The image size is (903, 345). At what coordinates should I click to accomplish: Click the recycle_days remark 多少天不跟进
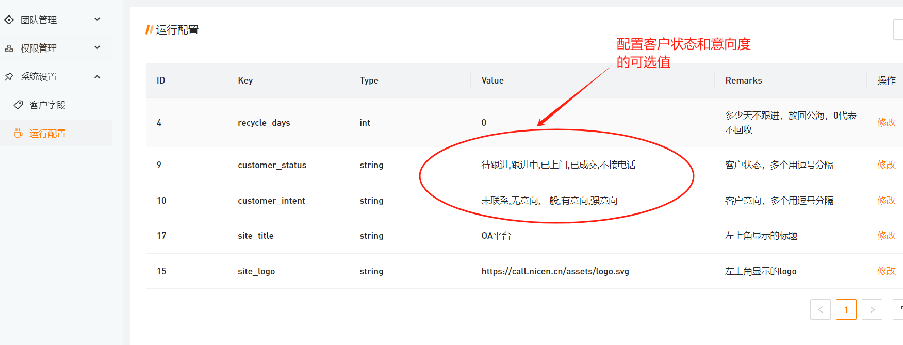click(791, 122)
